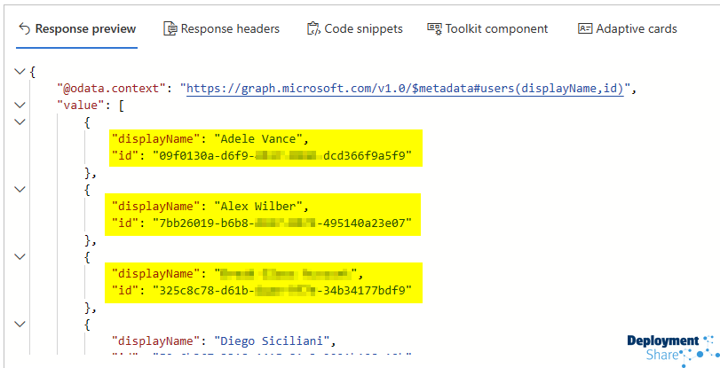Open the Code snippets tab
The height and width of the screenshot is (368, 720).
click(x=363, y=29)
